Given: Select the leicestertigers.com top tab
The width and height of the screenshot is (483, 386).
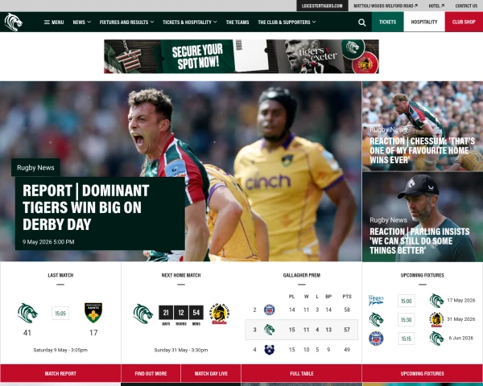Looking at the screenshot, I should tap(322, 6).
